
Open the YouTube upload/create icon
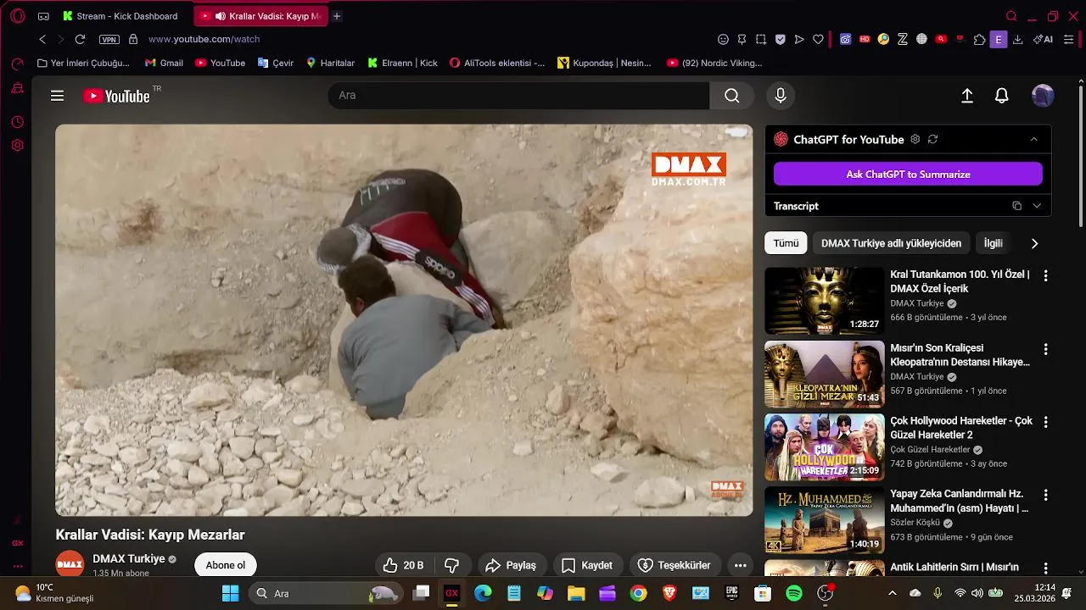pyautogui.click(x=967, y=96)
